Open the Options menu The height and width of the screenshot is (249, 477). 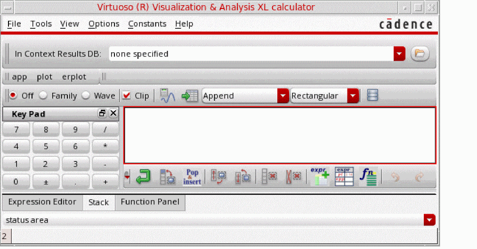pos(104,24)
